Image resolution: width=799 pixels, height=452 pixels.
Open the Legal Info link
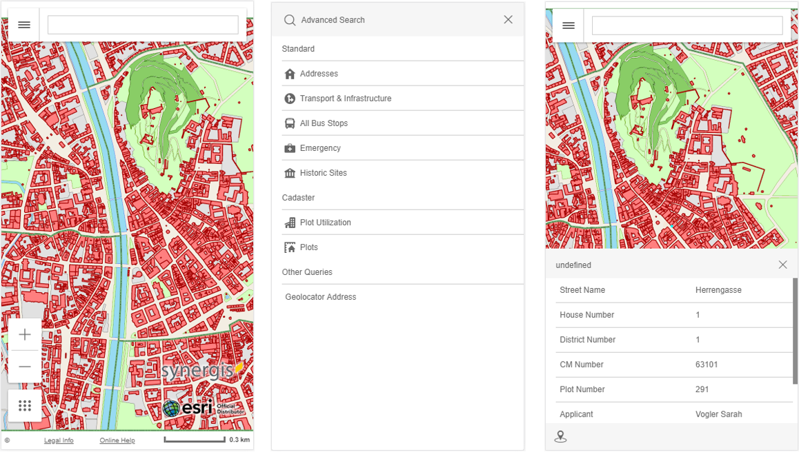59,440
